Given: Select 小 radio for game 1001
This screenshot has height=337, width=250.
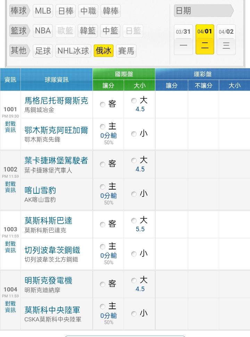Looking at the screenshot, I should point(134,134).
